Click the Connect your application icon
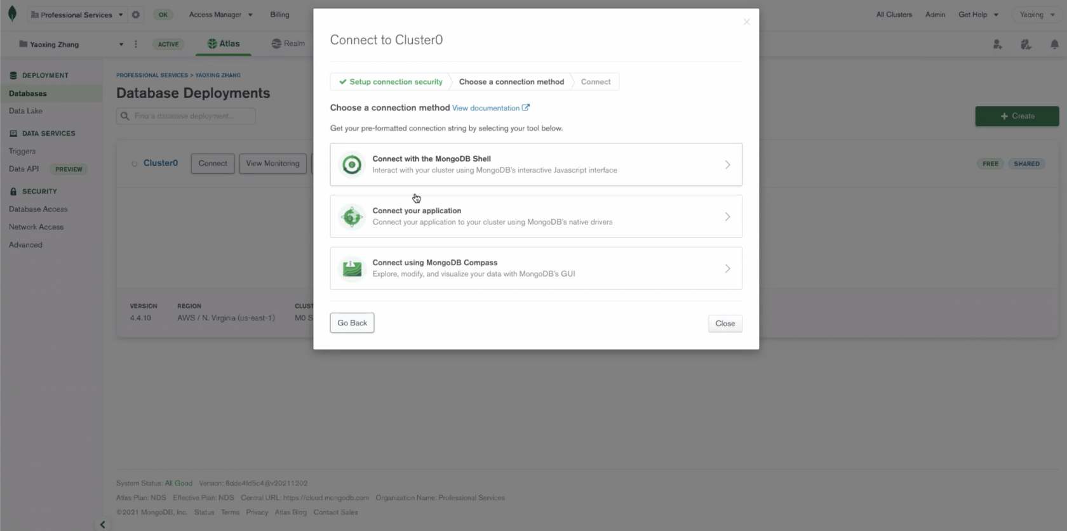1067x531 pixels. click(351, 216)
